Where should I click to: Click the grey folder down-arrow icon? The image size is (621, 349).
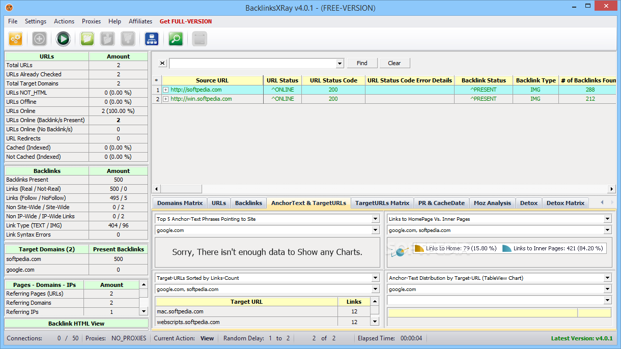[128, 39]
